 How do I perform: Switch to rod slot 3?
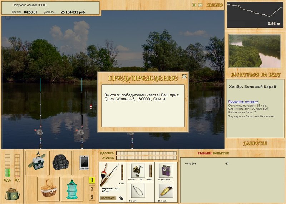pyautogui.click(x=92, y=197)
